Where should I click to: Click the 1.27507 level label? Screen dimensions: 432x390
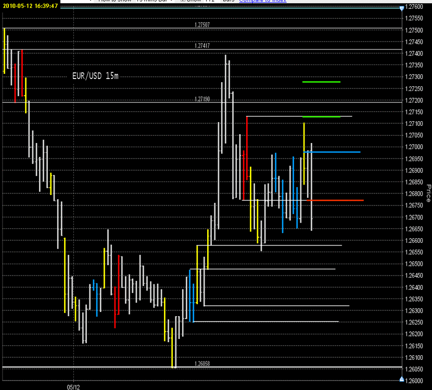coord(202,25)
